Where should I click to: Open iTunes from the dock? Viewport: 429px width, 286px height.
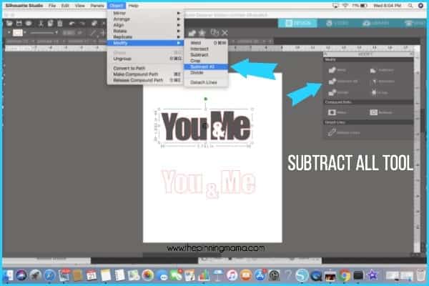coord(232,275)
